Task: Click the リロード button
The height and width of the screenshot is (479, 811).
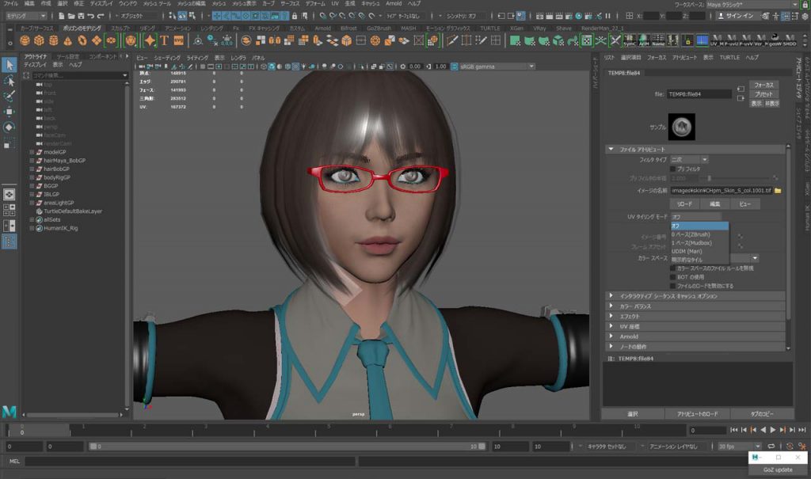Action: click(684, 203)
